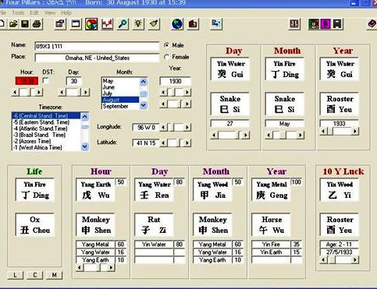Click the Month list down arrow
Screen dimensions: 377x289
coord(144,105)
